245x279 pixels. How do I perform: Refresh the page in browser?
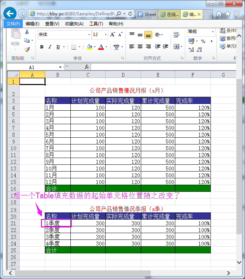point(131,14)
